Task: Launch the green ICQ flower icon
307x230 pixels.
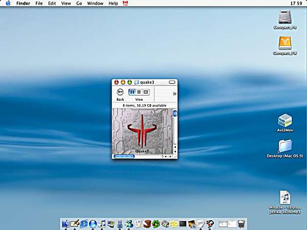Action: coord(156,224)
